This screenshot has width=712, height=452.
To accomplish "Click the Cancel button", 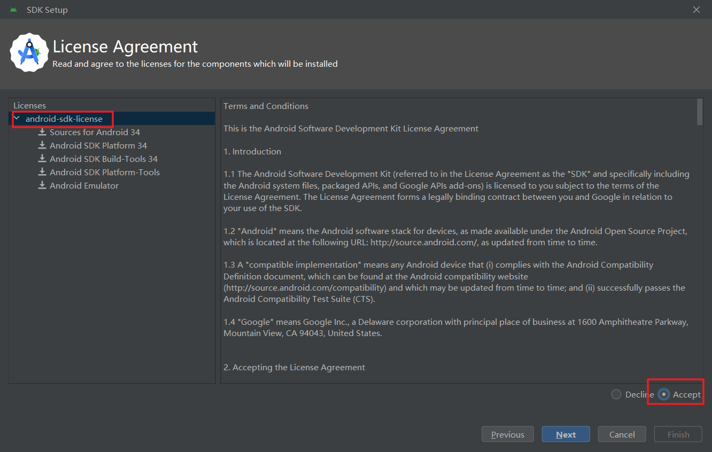I will [622, 434].
